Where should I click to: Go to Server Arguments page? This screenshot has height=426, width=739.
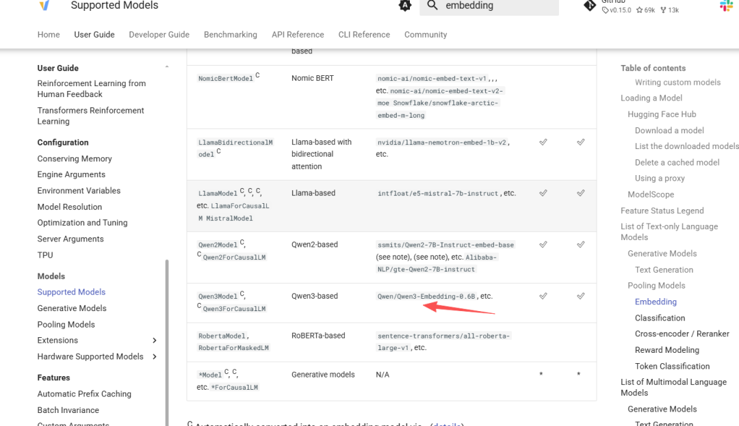[70, 239]
